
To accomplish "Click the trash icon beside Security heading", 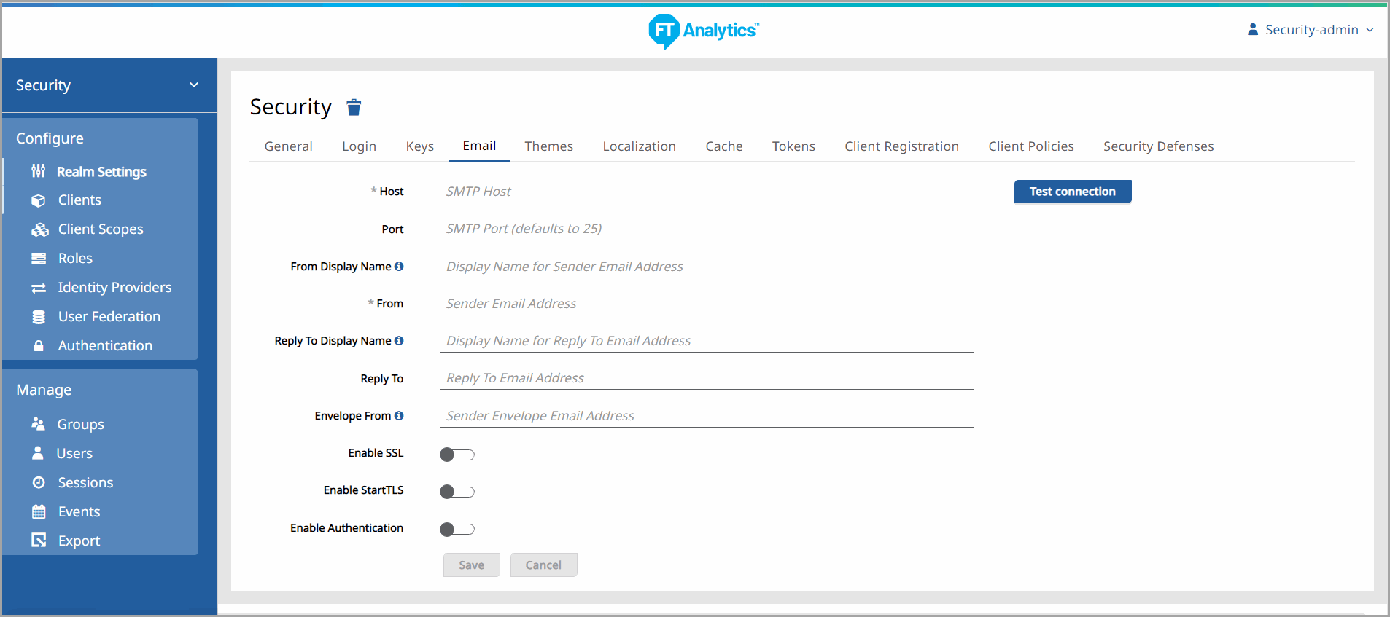I will click(x=354, y=108).
